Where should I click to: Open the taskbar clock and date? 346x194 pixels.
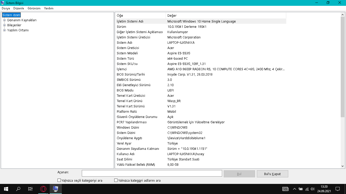point(324,189)
